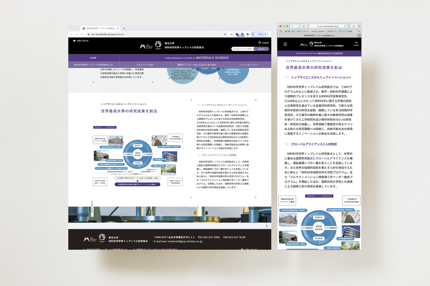430x286 pixels.
Task: Open the 飛行機 bookmark in Safari
Action: pyautogui.click(x=287, y=31)
